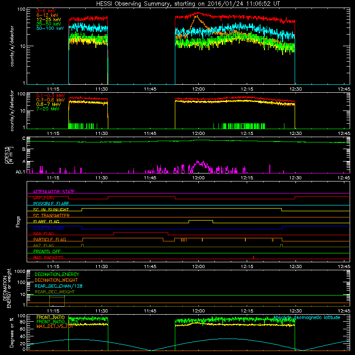
Task: Click the 12:00 tick label under top plot
Action: click(x=198, y=89)
